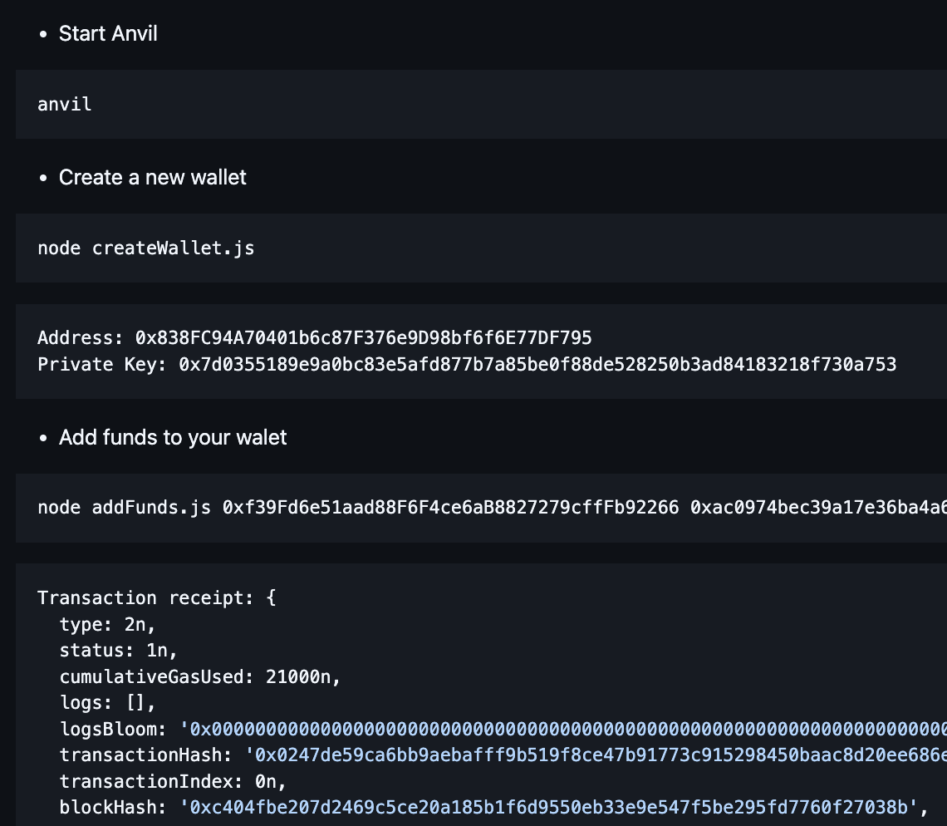Click the "type: 2n" line

pos(107,625)
